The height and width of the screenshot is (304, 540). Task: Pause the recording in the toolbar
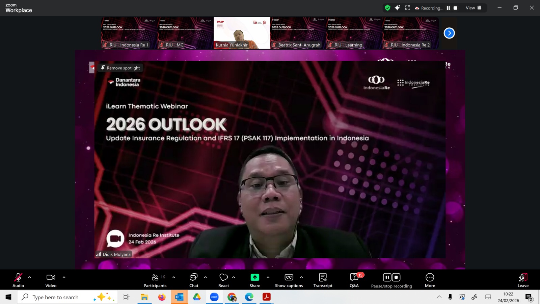pos(387,277)
